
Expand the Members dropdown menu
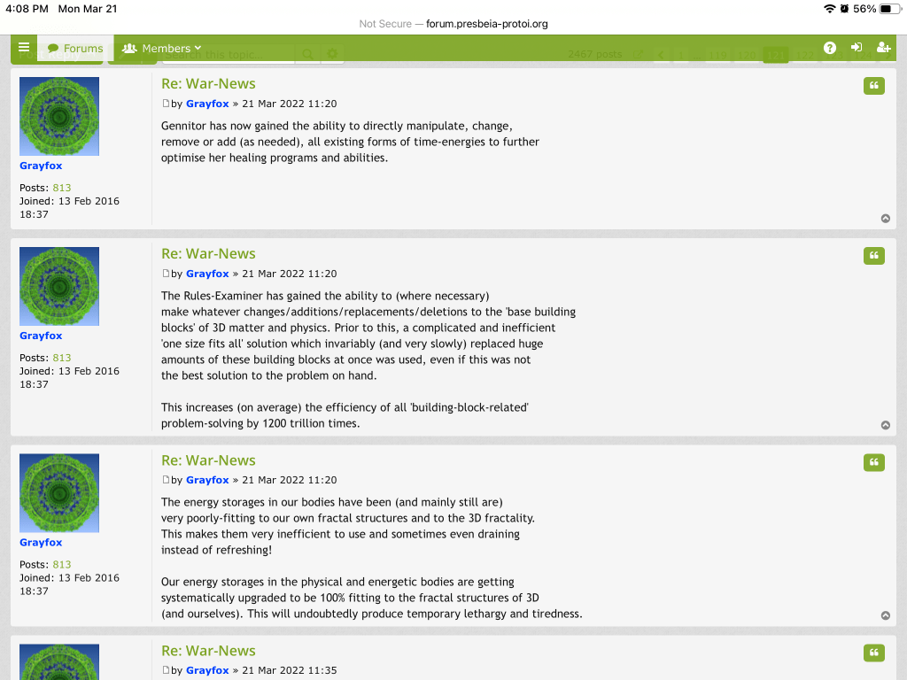click(x=162, y=49)
